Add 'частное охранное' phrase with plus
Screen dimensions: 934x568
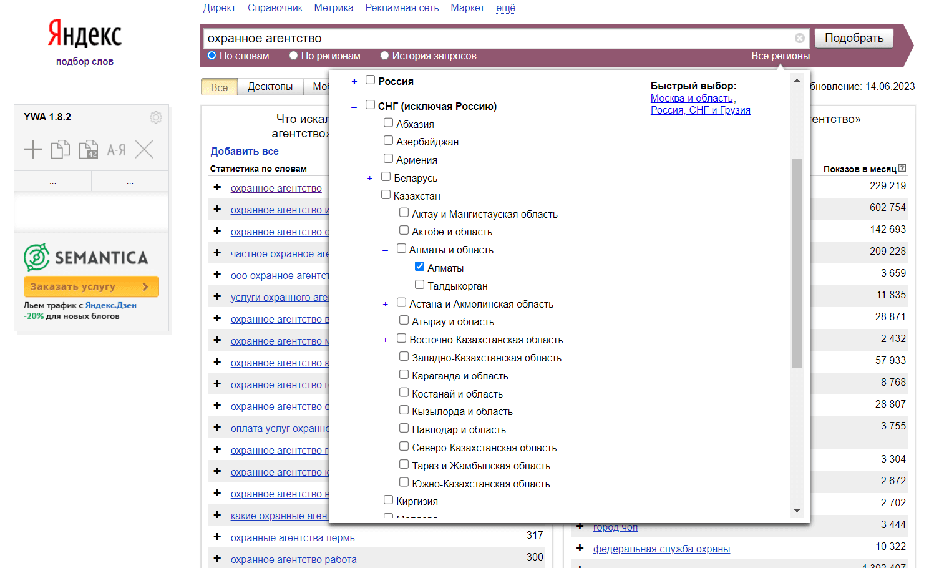[x=217, y=253]
